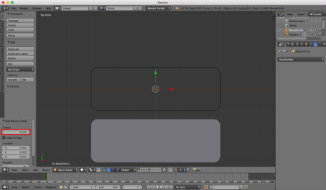Click the Smooth shading button

[x=13, y=80]
